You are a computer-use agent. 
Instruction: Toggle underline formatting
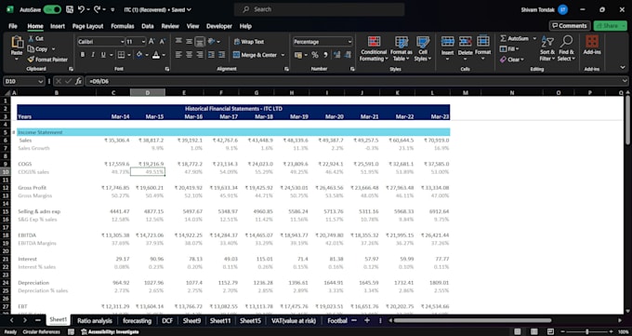[x=103, y=55]
